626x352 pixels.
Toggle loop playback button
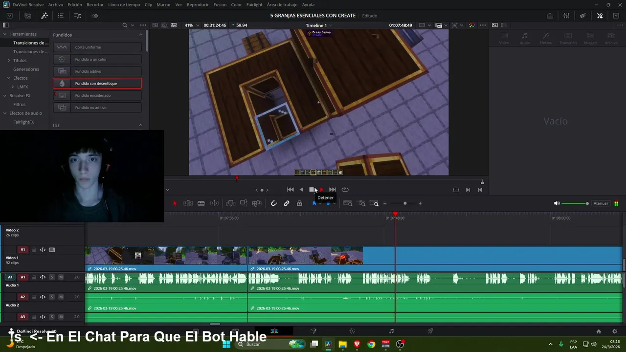tap(345, 190)
